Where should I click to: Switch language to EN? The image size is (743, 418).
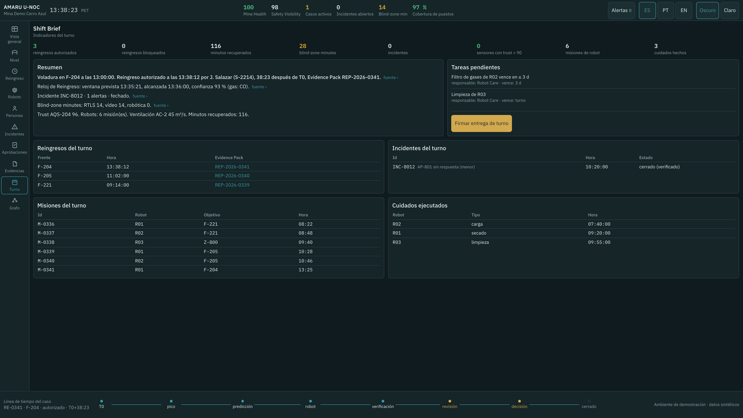(683, 10)
